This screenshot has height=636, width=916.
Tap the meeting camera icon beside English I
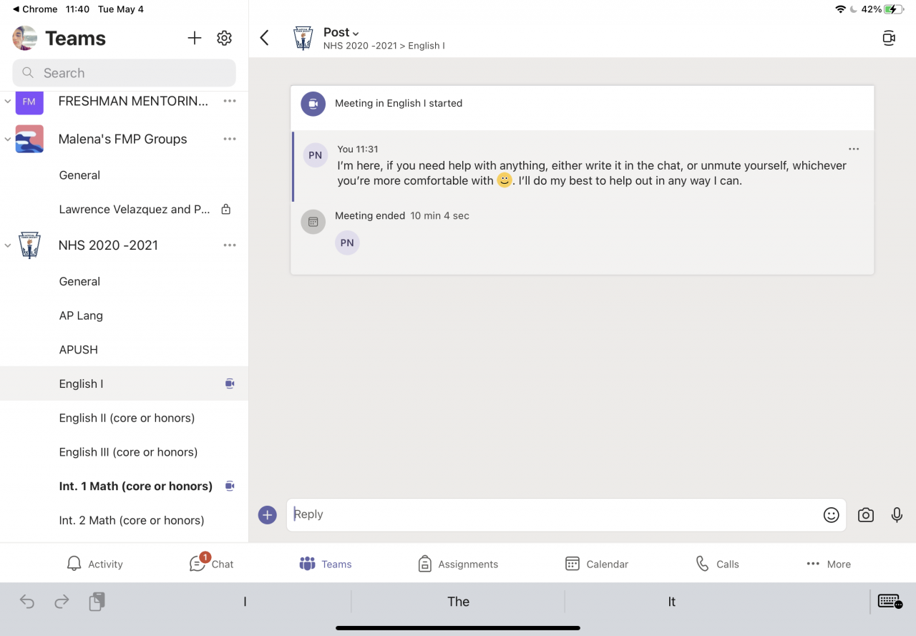[230, 384]
